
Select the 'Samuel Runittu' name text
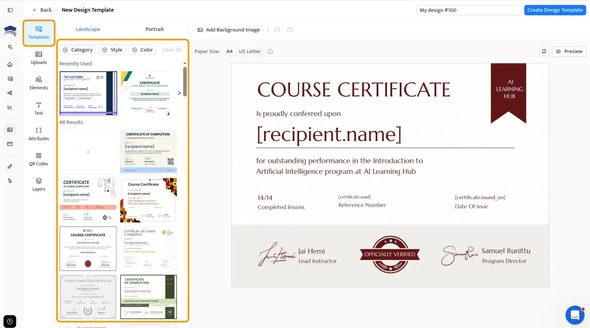tap(506, 251)
